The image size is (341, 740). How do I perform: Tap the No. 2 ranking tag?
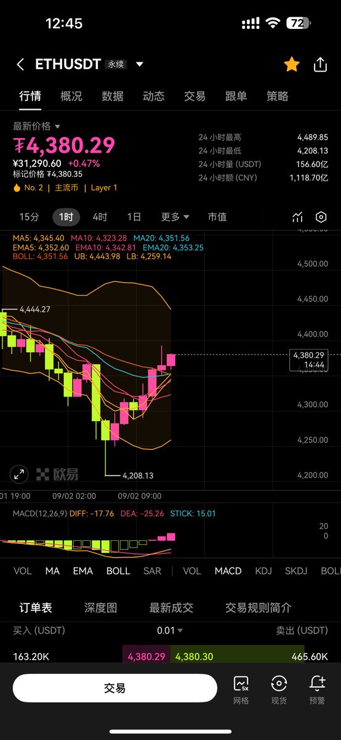(28, 187)
